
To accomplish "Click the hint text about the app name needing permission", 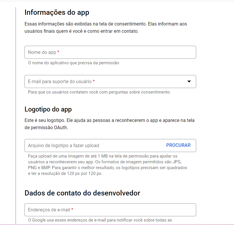I will coord(73,63).
